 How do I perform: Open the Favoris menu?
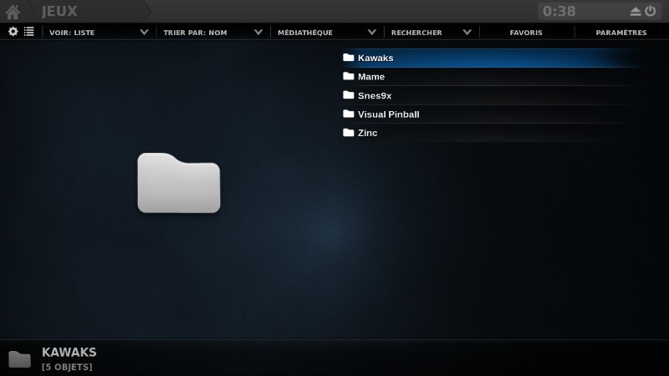[x=525, y=33]
